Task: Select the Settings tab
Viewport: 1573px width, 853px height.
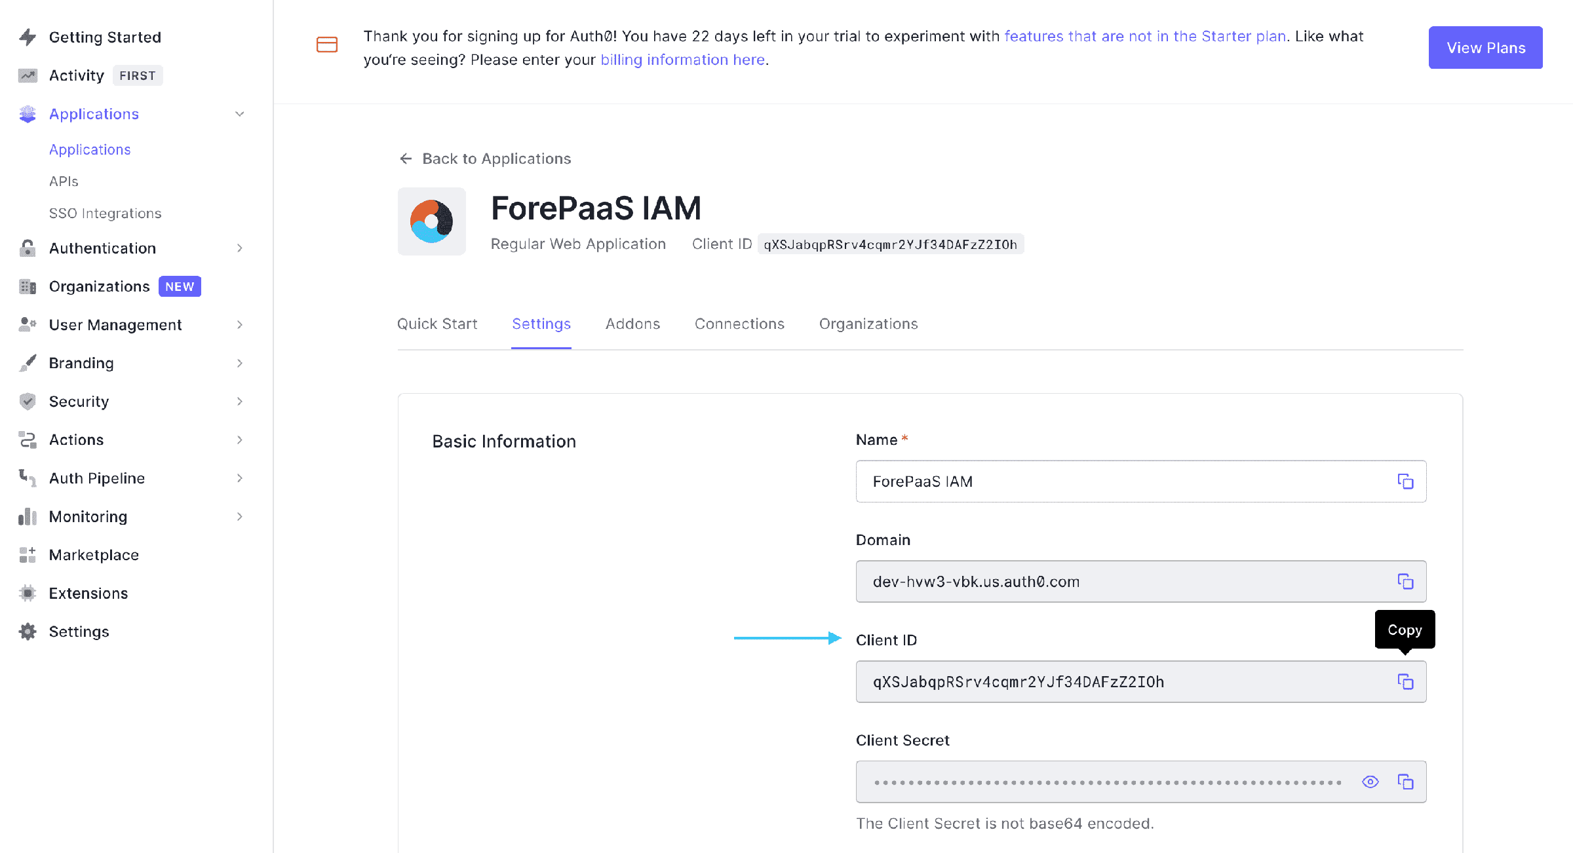Action: click(541, 324)
